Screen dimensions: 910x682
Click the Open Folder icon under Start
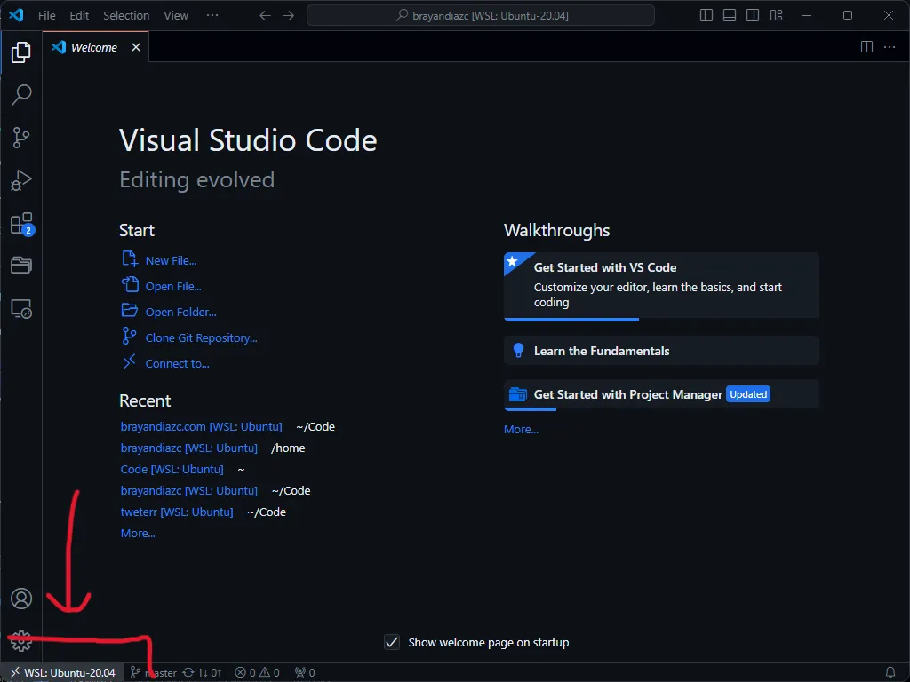[130, 310]
